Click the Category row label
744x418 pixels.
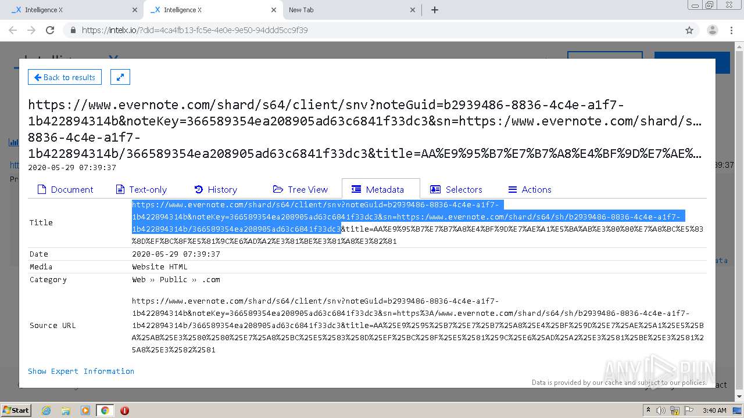click(x=48, y=280)
